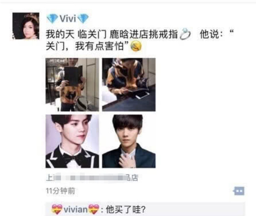Click heart emoji left of vivian

pyautogui.click(x=57, y=209)
